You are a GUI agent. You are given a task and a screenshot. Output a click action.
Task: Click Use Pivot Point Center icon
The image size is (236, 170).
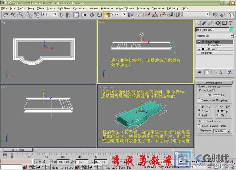click(130, 15)
